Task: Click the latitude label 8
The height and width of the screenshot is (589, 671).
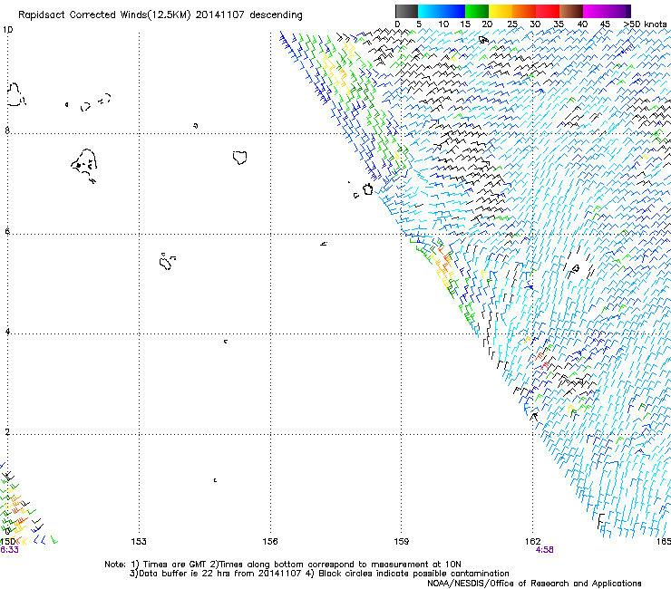Action: [7, 130]
